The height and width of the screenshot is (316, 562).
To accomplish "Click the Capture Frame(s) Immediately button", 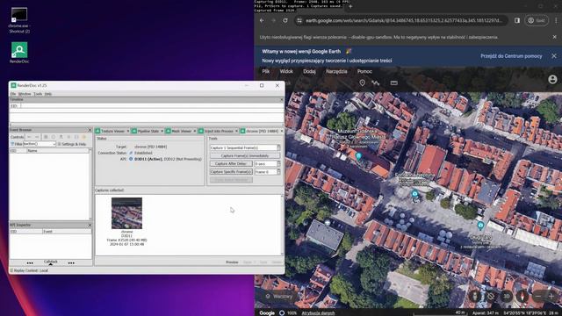I will click(x=245, y=156).
